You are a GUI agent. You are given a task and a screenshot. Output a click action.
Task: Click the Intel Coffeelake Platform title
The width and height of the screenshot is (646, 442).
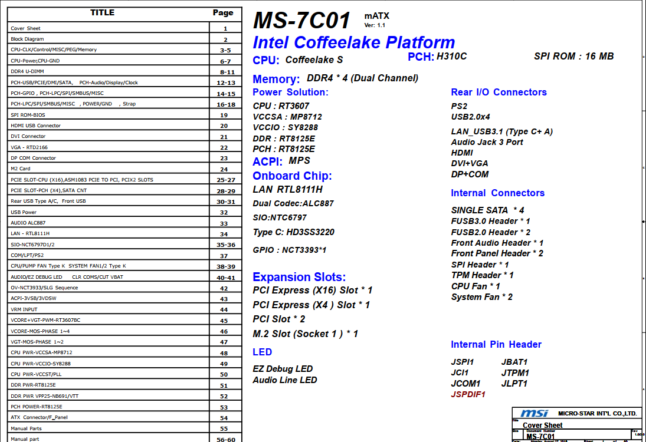point(353,42)
